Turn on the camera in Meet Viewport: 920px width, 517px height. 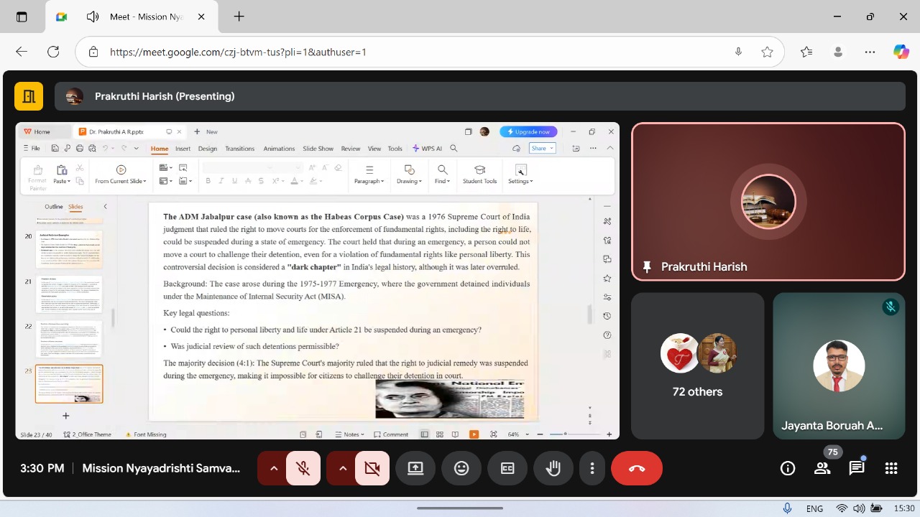click(x=372, y=468)
